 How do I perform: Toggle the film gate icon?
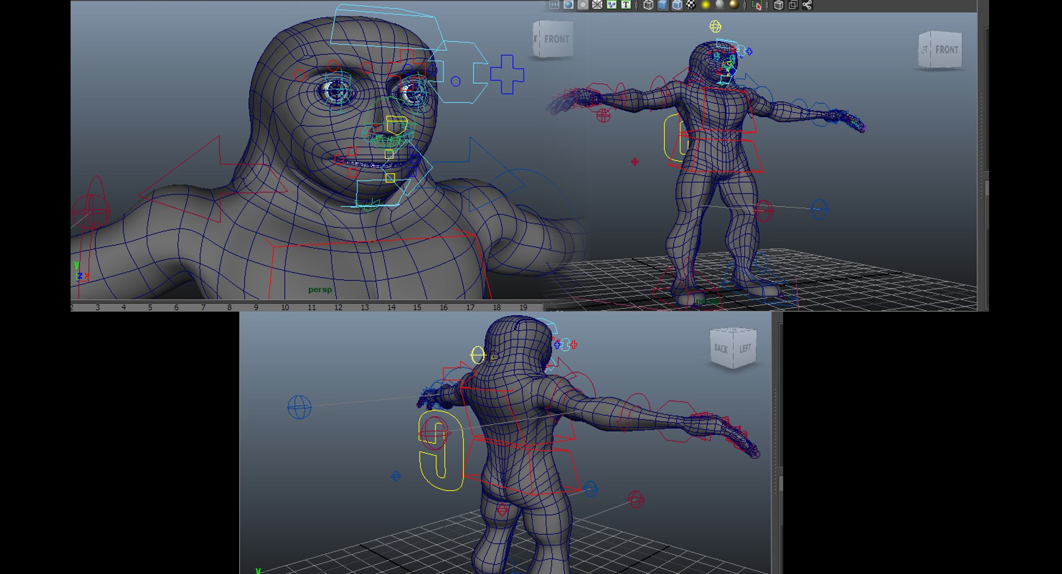point(554,5)
